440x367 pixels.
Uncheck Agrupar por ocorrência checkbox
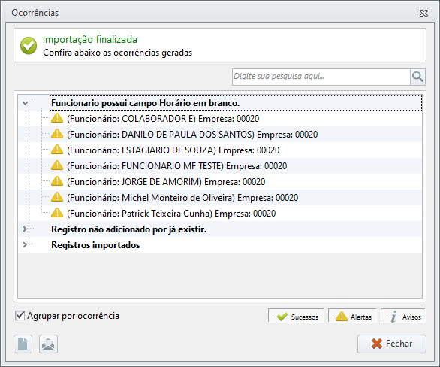(20, 316)
